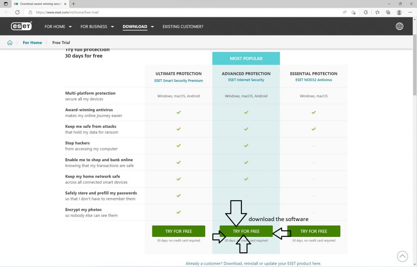
Task: Open the globe language selector
Action: (x=399, y=26)
